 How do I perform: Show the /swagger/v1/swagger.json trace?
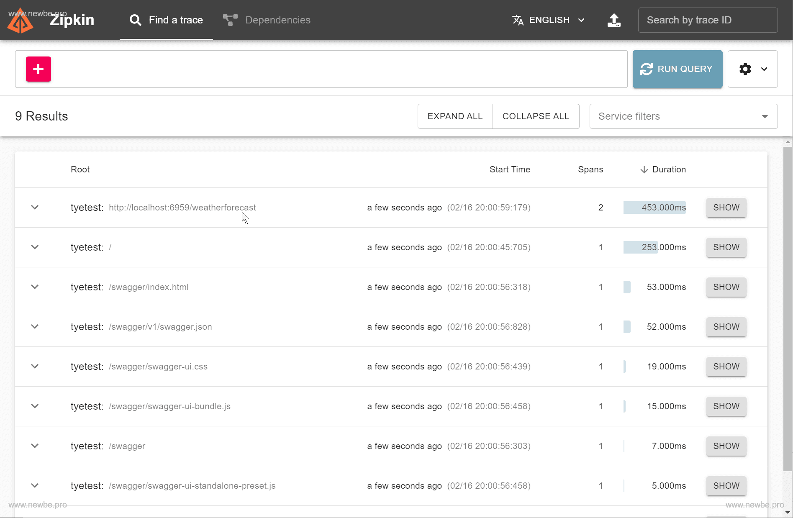726,327
